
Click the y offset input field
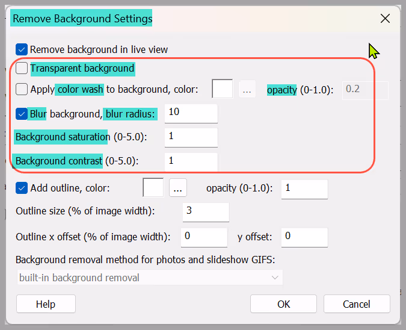point(304,237)
